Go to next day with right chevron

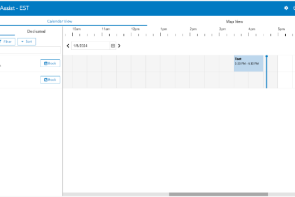(x=119, y=46)
